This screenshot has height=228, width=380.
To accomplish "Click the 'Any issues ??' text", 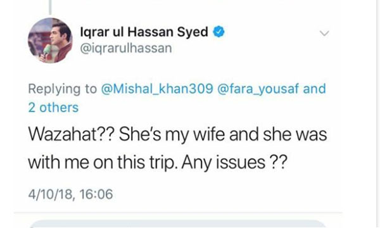I will click(x=234, y=162).
